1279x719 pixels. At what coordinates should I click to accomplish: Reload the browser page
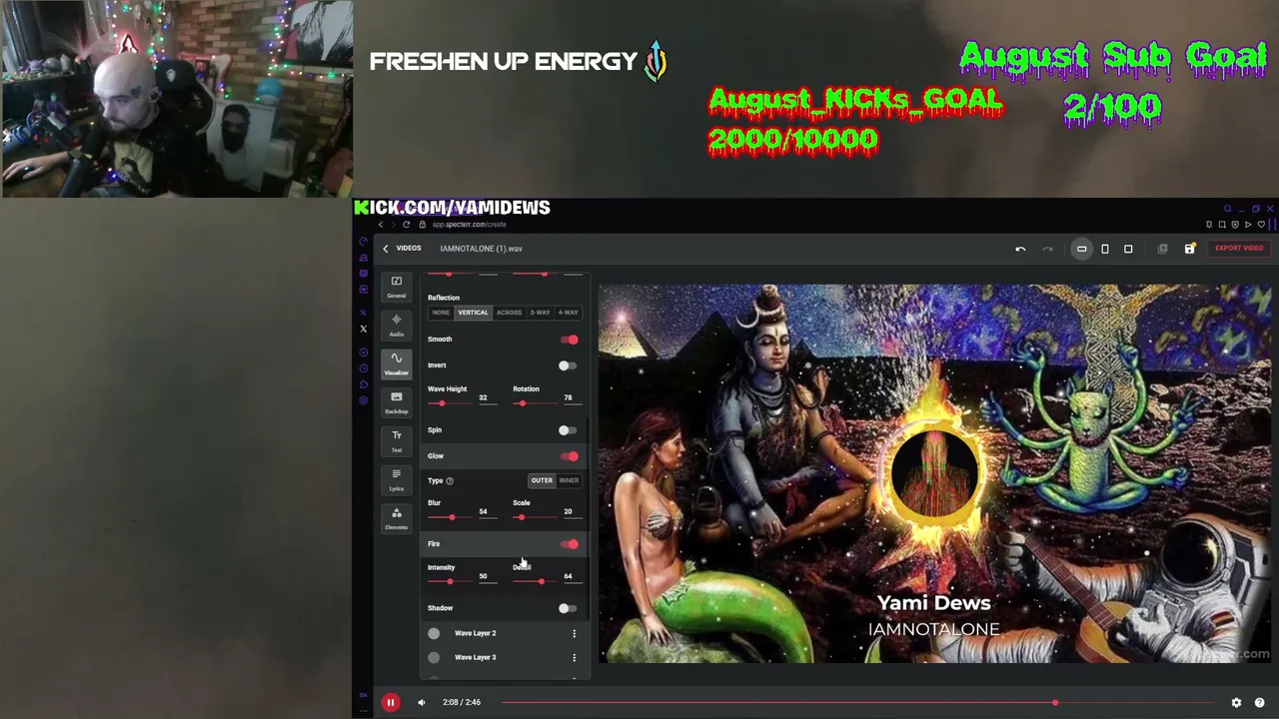pyautogui.click(x=406, y=225)
